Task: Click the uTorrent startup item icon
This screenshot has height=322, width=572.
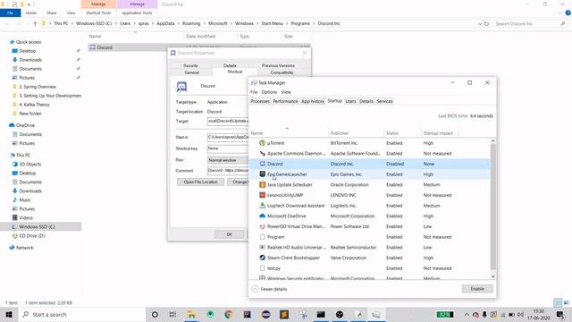Action: [262, 143]
